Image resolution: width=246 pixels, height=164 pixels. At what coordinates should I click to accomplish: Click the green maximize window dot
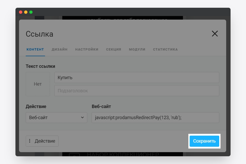point(31,12)
